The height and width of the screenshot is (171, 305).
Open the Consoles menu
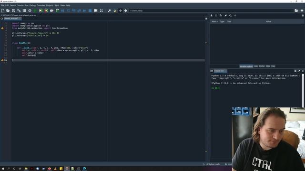pos(41,5)
